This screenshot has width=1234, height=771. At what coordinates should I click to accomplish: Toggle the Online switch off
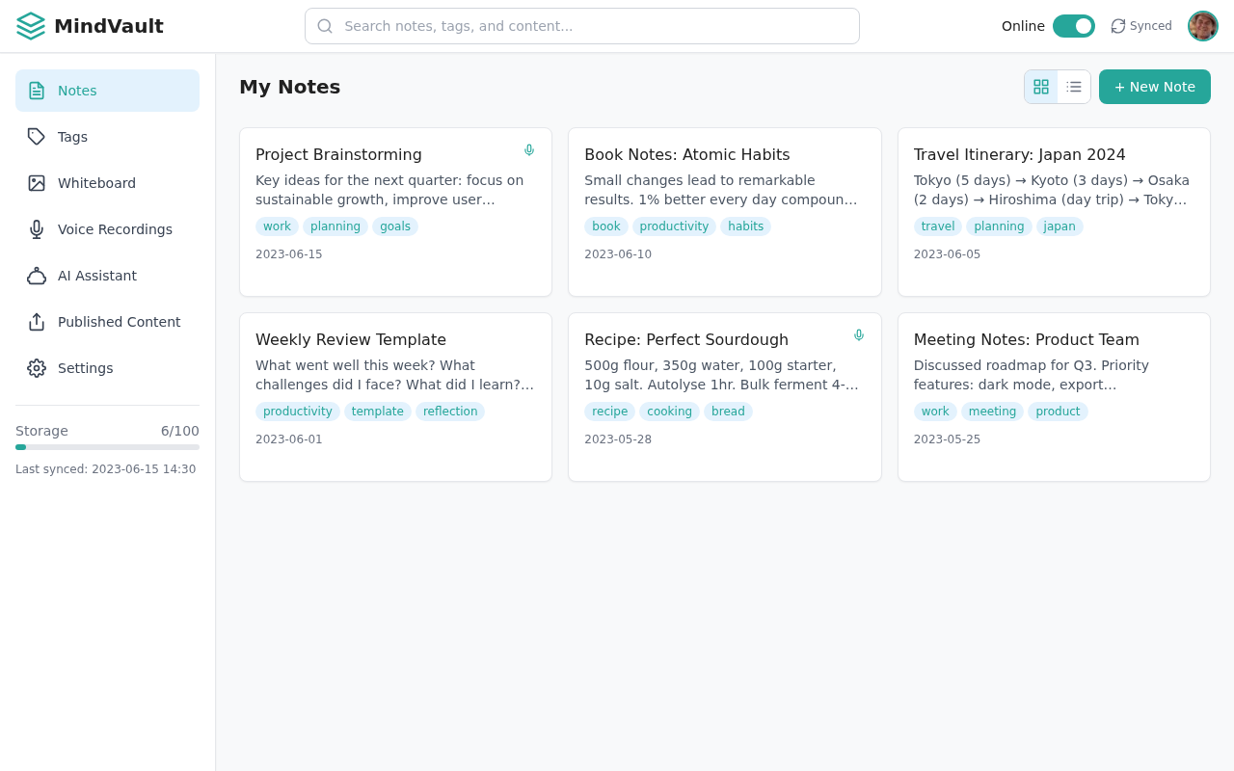(1073, 26)
